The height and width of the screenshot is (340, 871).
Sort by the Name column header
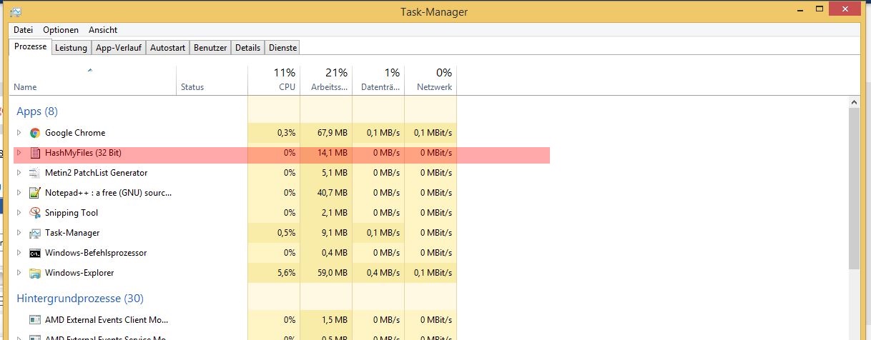pyautogui.click(x=93, y=79)
